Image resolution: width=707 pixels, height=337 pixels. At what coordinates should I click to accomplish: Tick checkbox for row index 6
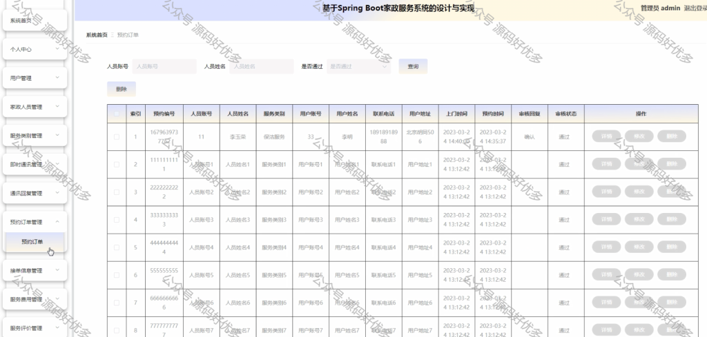[x=117, y=276]
